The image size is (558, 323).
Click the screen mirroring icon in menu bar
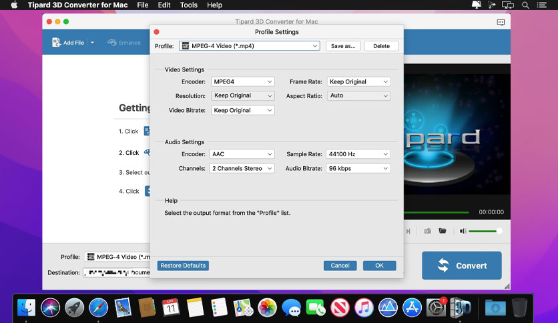pos(508,5)
